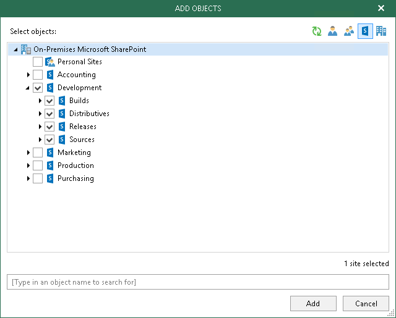Uncheck the Development checkbox
The image size is (396, 318).
(38, 88)
